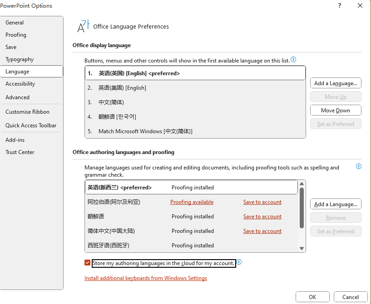Toggle Store my authoring languages in the cloud checkbox
The image size is (371, 304).
click(87, 263)
